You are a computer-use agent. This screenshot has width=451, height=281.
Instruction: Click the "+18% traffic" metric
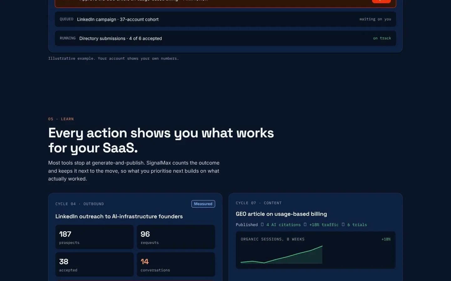click(324, 225)
